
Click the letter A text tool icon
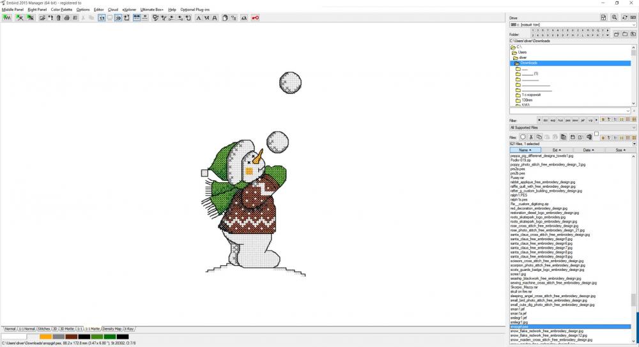(x=199, y=17)
